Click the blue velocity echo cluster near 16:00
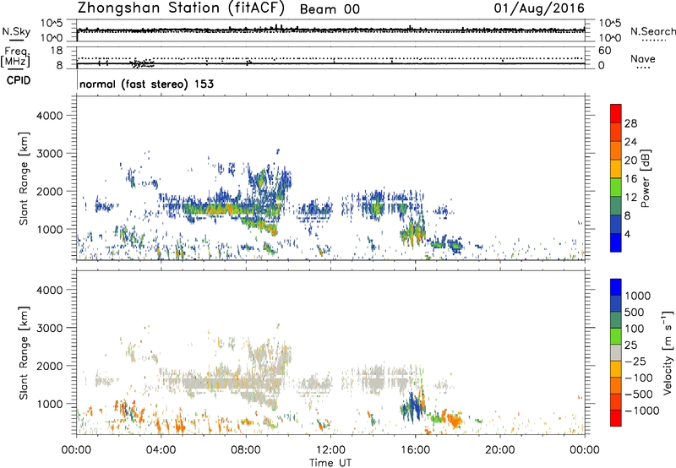Screen dimensions: 676x468 click(x=413, y=407)
